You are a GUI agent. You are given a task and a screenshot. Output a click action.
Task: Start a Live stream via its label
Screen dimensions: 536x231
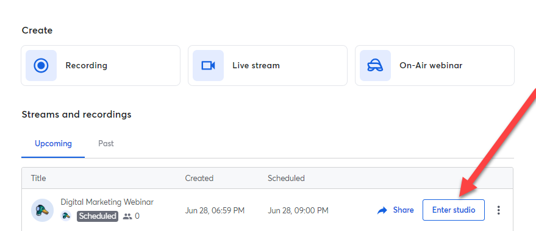(256, 65)
